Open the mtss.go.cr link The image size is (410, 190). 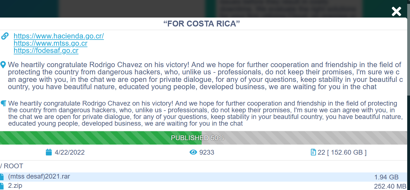(51, 43)
